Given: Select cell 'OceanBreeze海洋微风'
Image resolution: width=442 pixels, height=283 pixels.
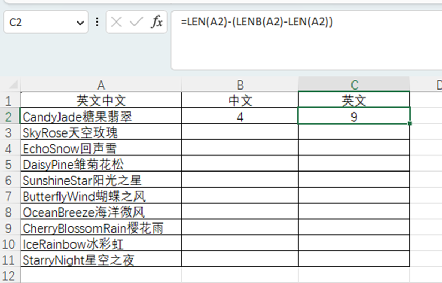Looking at the screenshot, I should tap(101, 211).
